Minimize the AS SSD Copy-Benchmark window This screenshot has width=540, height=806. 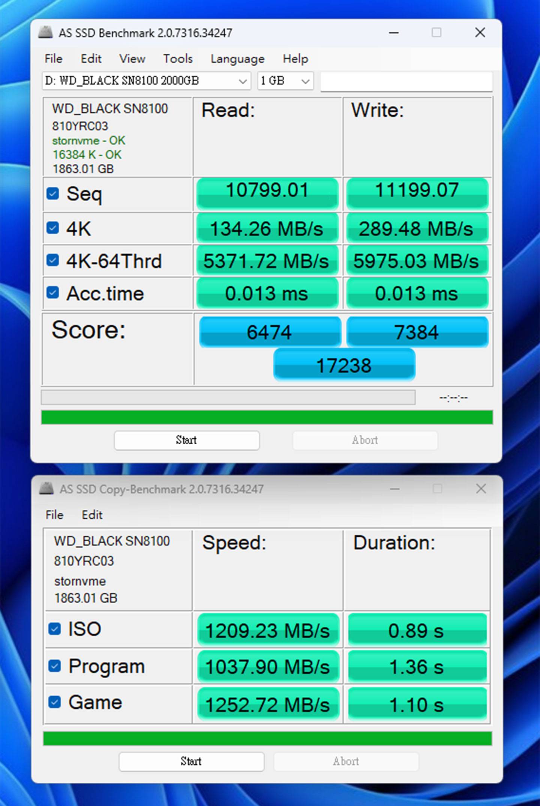click(x=395, y=489)
